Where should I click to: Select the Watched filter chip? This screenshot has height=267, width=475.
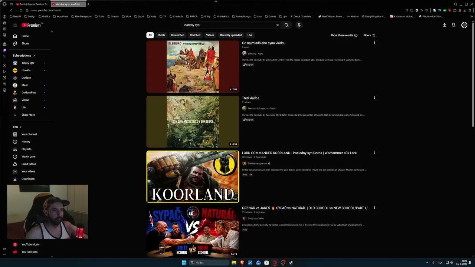coord(195,35)
